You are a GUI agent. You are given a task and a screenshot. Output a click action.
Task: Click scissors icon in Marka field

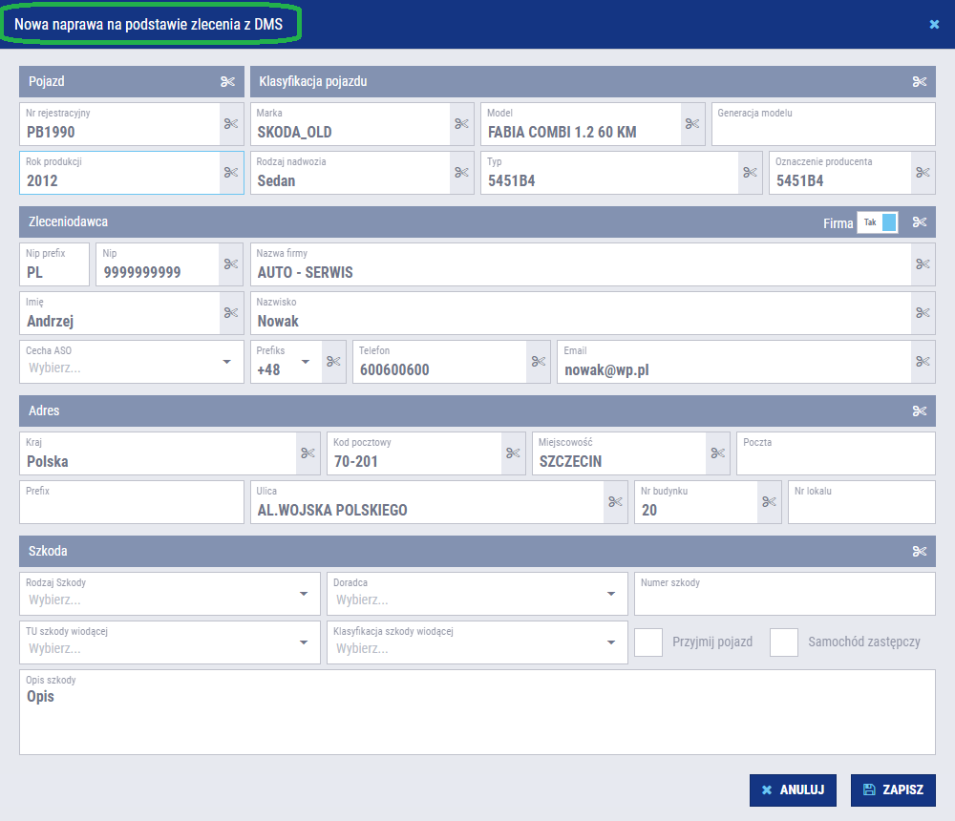point(462,124)
